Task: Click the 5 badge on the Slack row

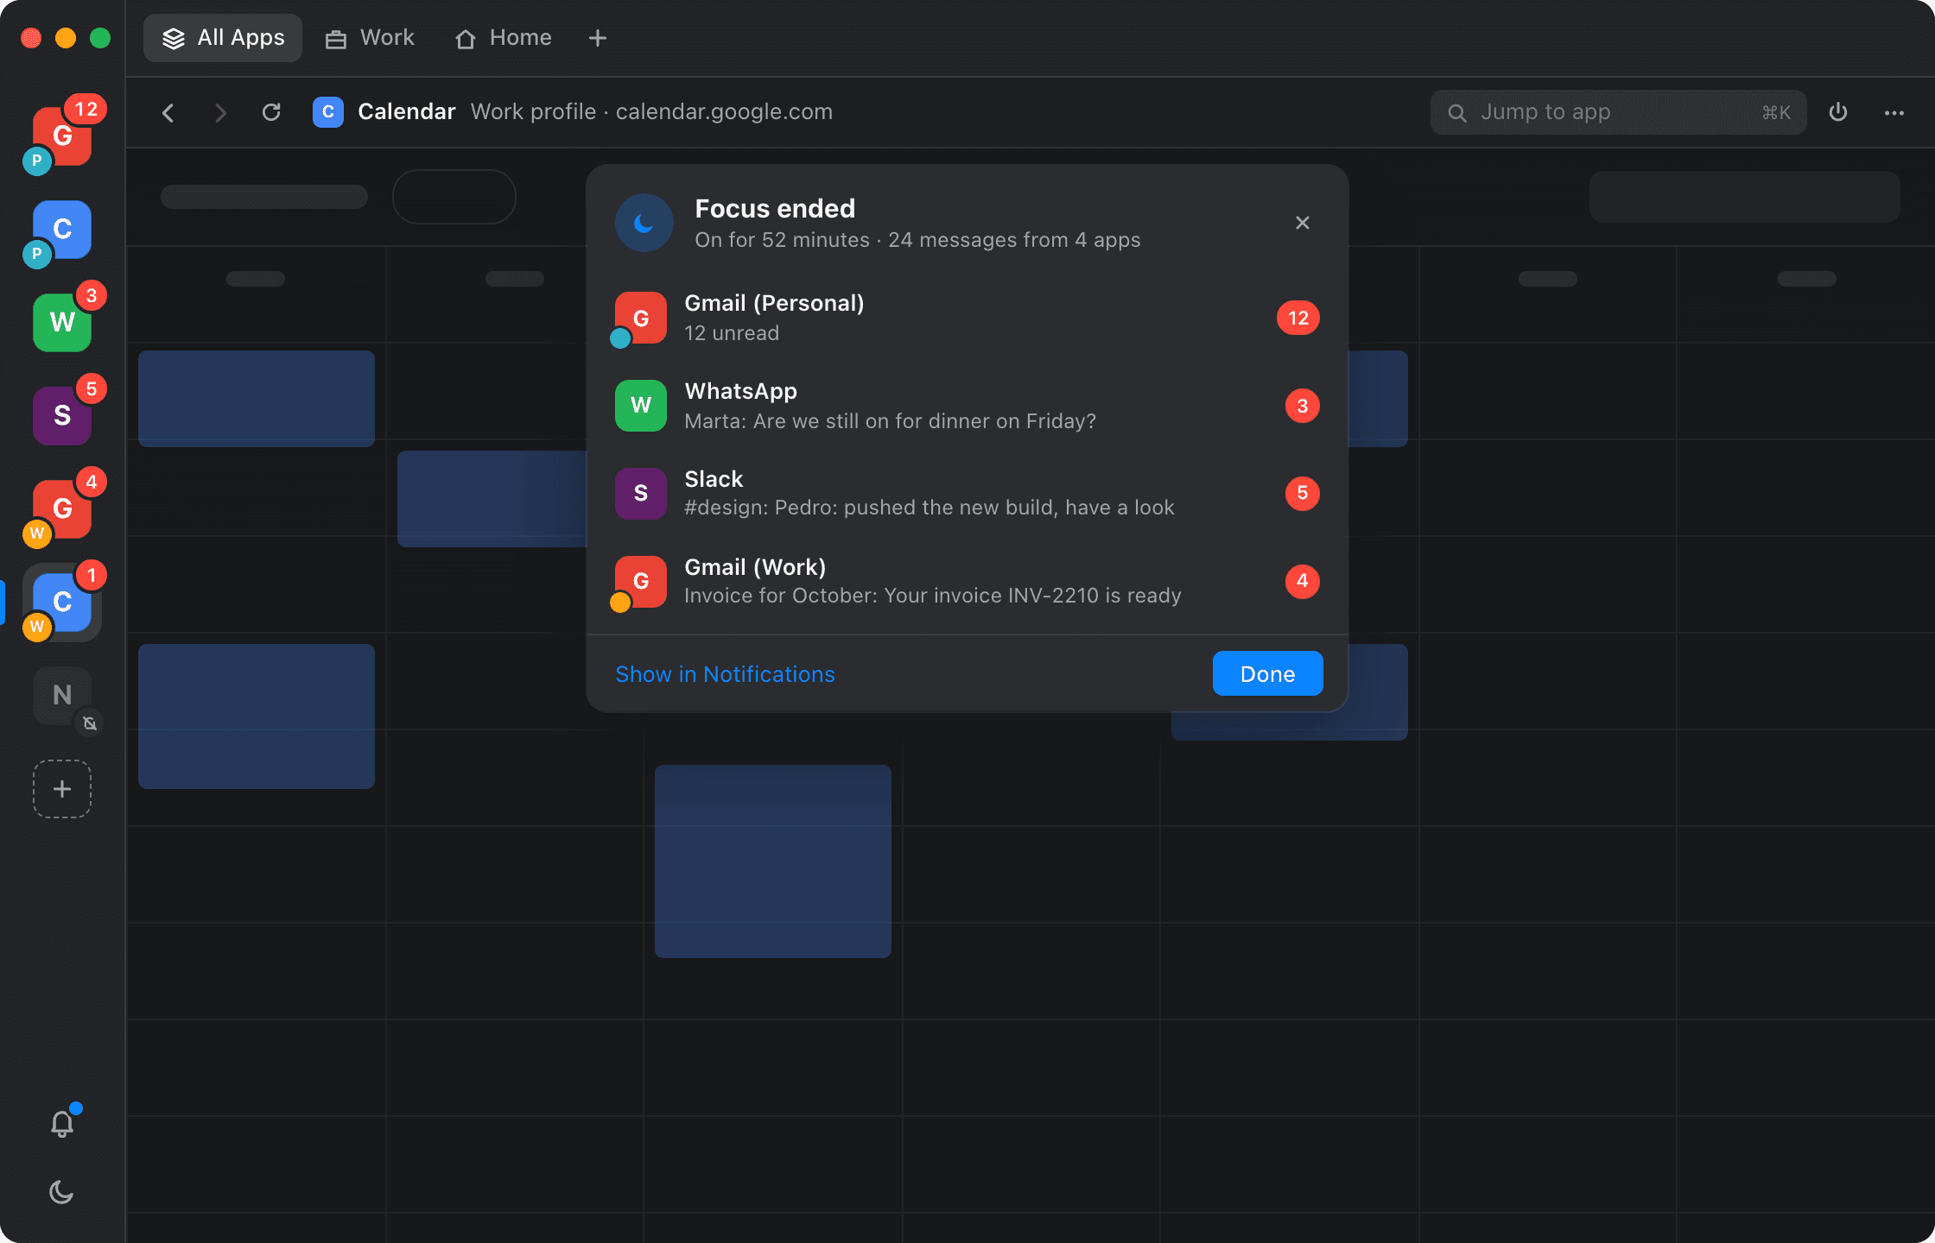Action: click(x=1303, y=493)
